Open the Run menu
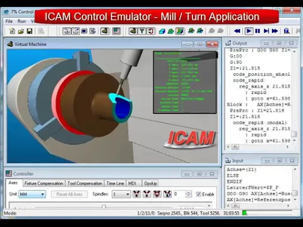 (x=21, y=21)
